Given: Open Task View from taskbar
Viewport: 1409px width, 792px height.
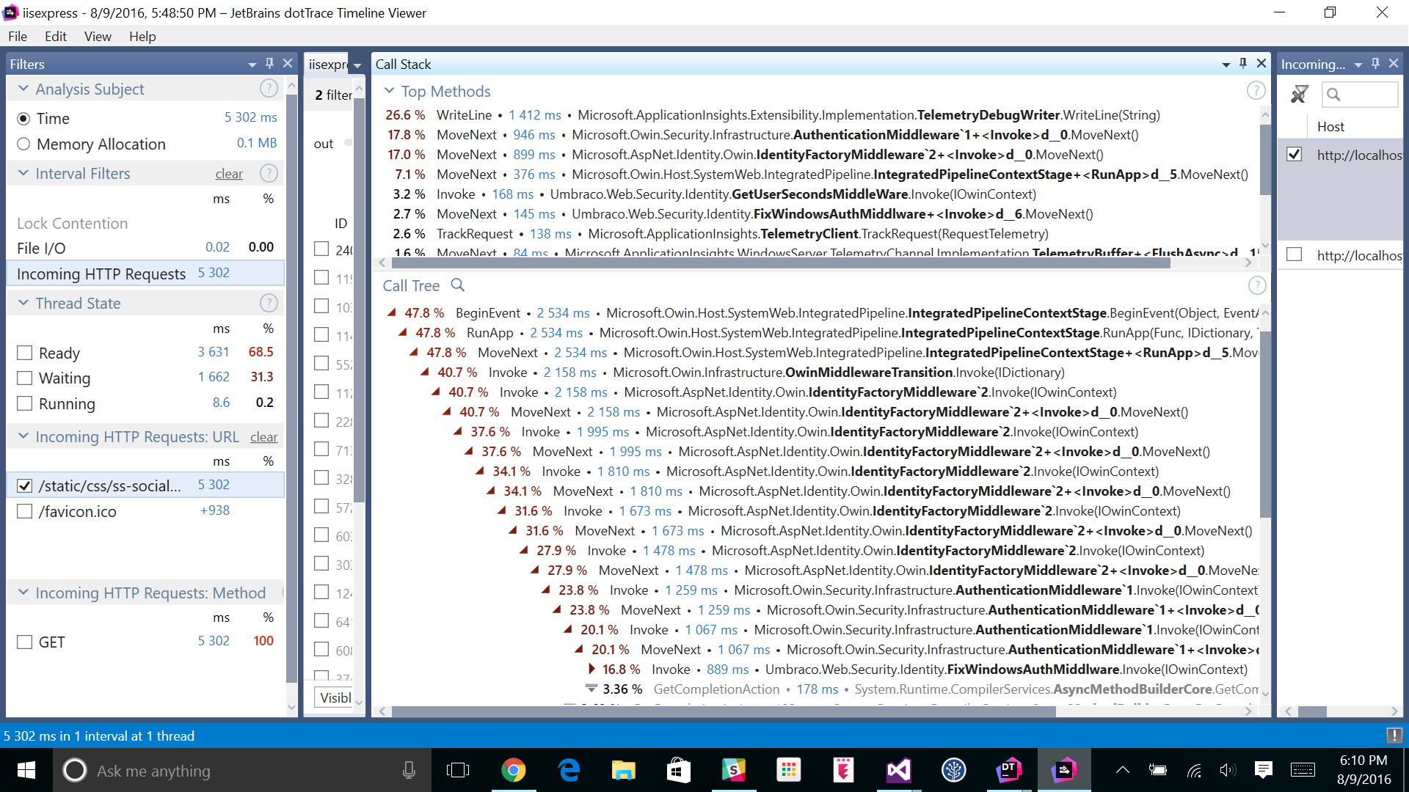Looking at the screenshot, I should tap(457, 770).
